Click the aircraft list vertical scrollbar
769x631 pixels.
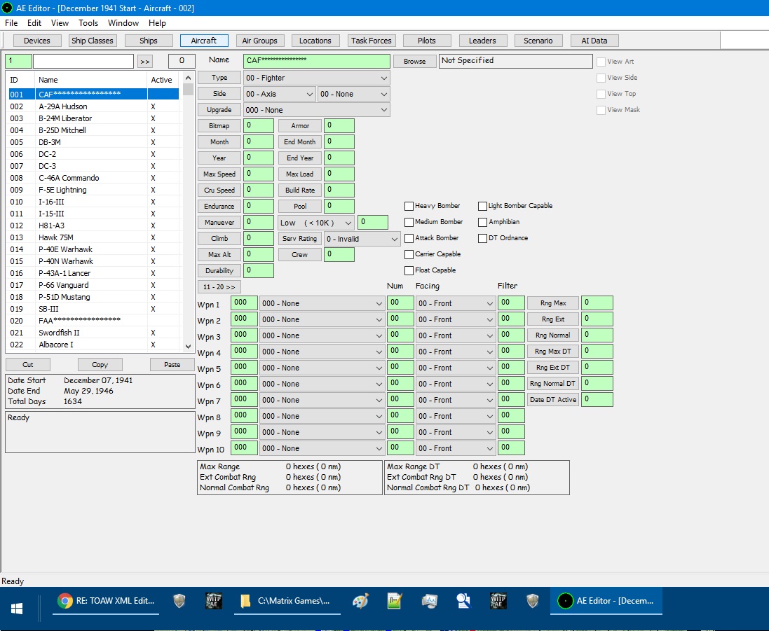[x=188, y=210]
